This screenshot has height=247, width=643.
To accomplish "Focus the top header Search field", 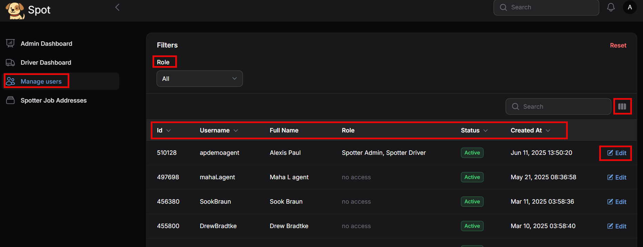I will 546,7.
